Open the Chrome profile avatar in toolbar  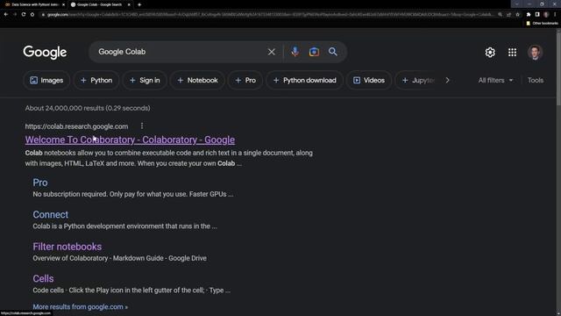[x=546, y=14]
